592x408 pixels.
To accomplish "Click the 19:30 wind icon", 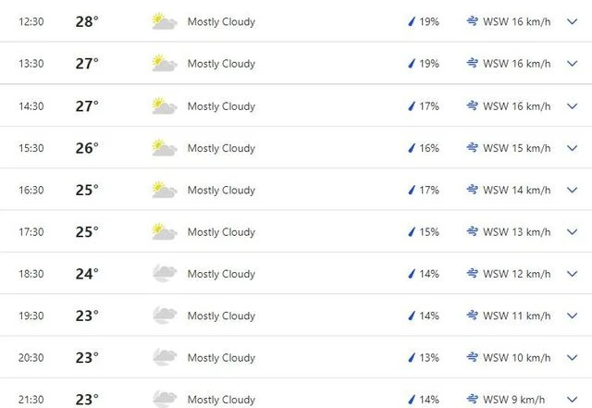I will click(473, 315).
